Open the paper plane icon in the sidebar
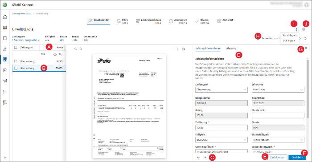Screen dimensions: 312x162 5,81
